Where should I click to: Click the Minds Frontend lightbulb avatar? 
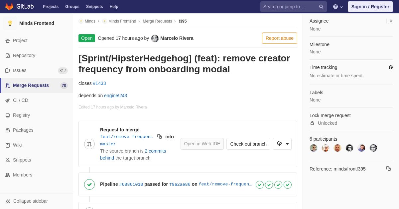pyautogui.click(x=10, y=23)
